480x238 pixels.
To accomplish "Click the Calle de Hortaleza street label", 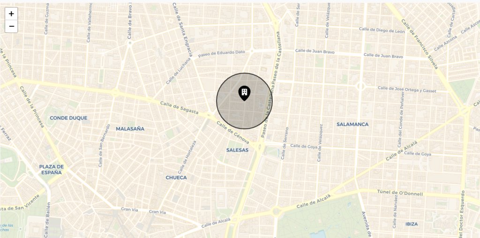I will (187, 157).
